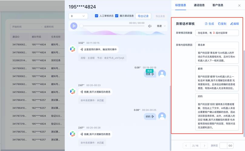The height and width of the screenshot is (151, 245).
Task: Click 命中系统事件: 未匹配 under the 00:20-00:23 message
Action: coord(92,101)
